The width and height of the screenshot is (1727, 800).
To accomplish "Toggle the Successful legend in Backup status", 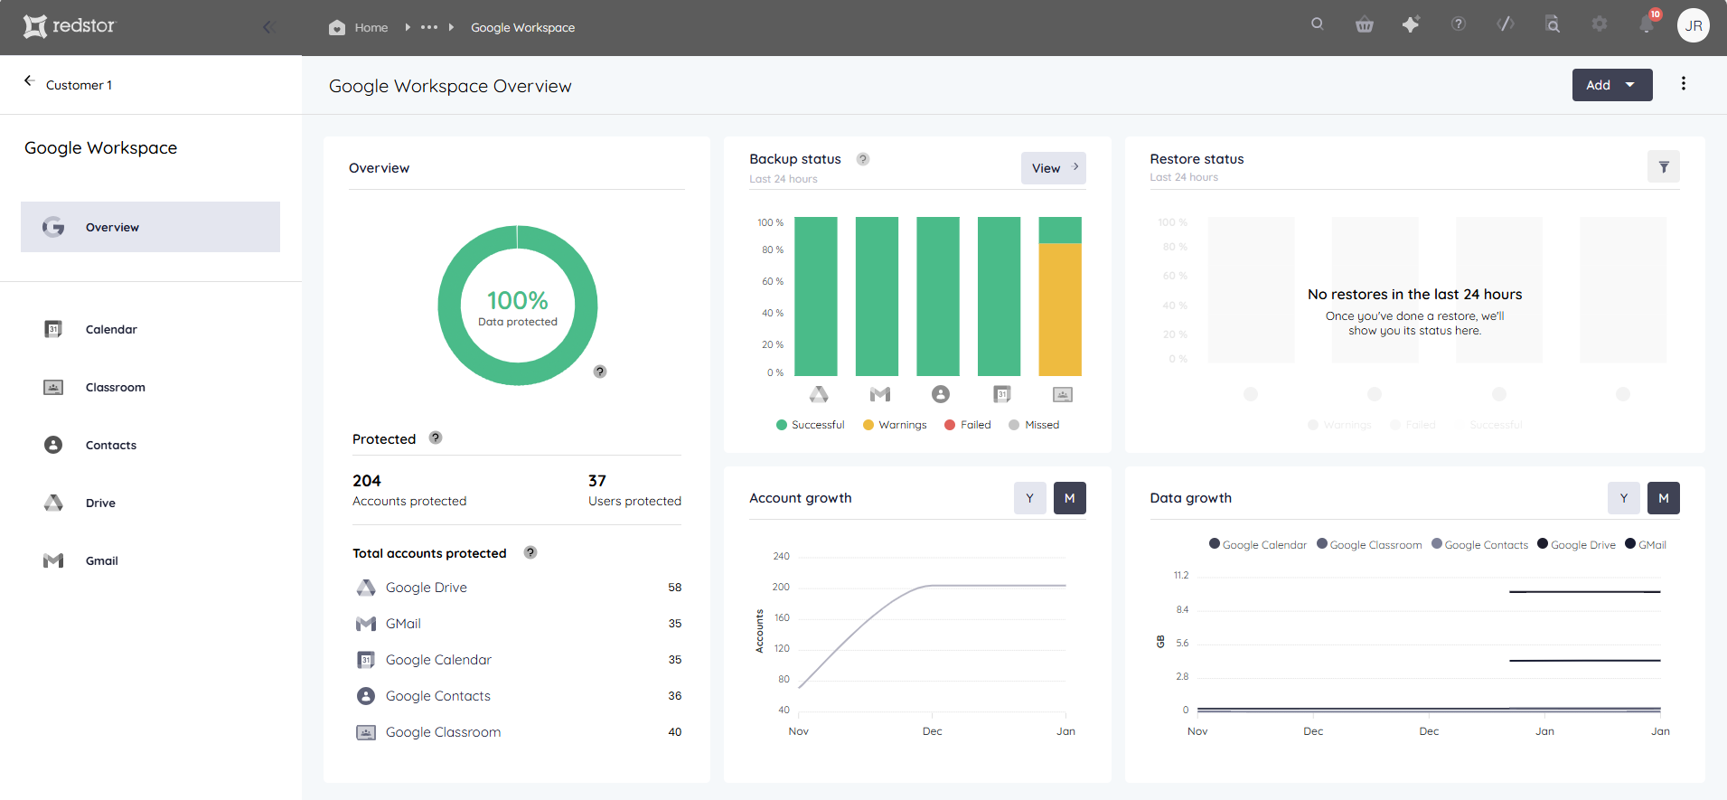I will coord(811,425).
